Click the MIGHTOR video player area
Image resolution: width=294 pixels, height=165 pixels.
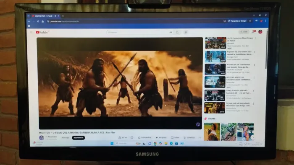pyautogui.click(x=120, y=83)
